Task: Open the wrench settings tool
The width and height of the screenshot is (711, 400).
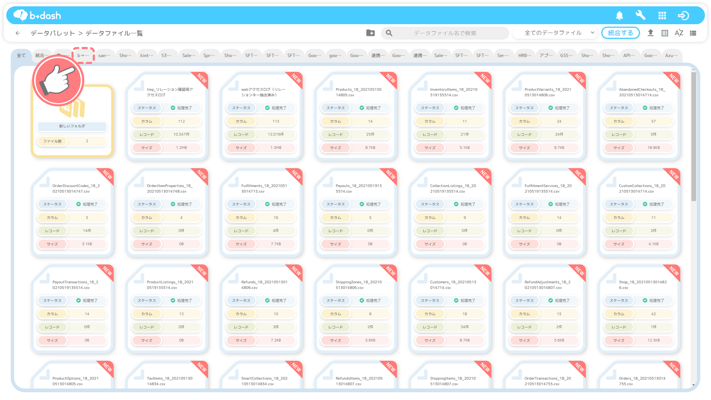Action: coord(640,15)
